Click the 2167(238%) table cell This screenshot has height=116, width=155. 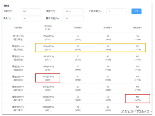48,88
